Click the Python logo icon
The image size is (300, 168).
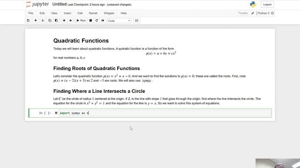tap(253, 4)
